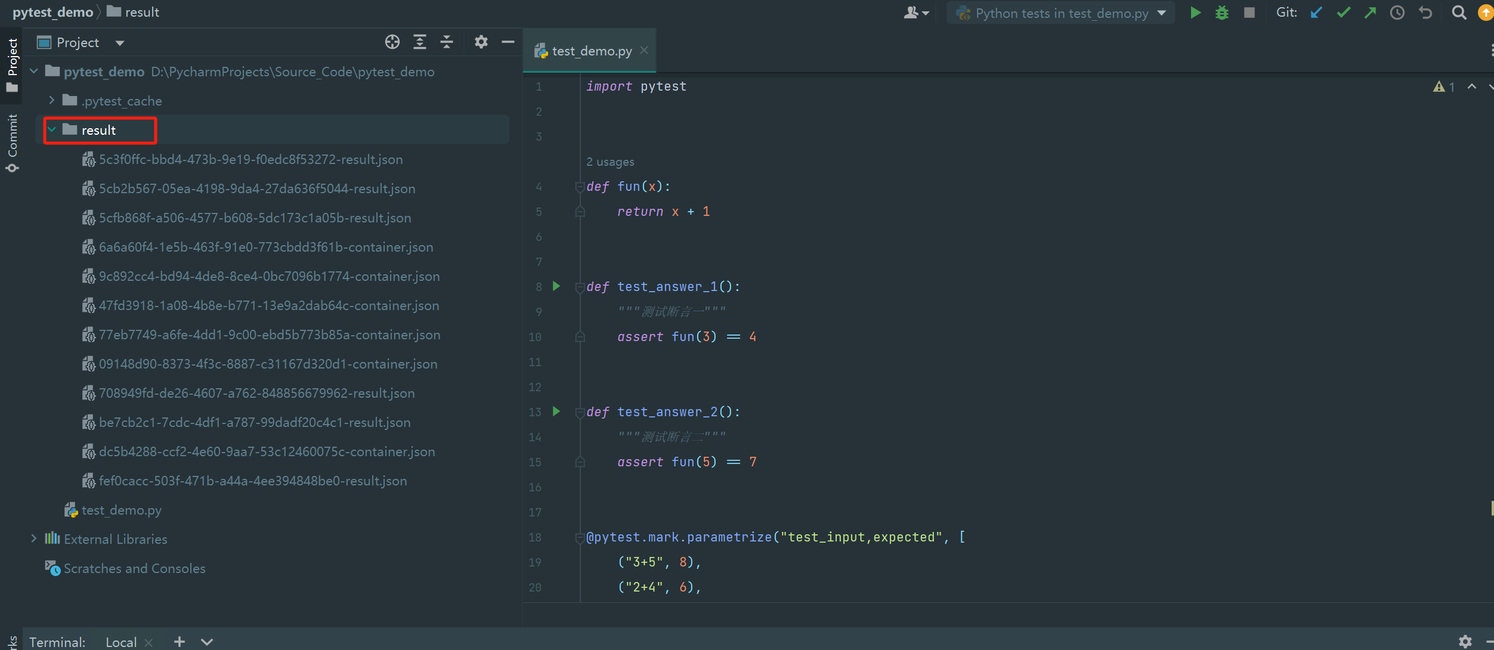Image resolution: width=1494 pixels, height=650 pixels.
Task: Open Project view mode dropdown
Action: click(x=120, y=43)
